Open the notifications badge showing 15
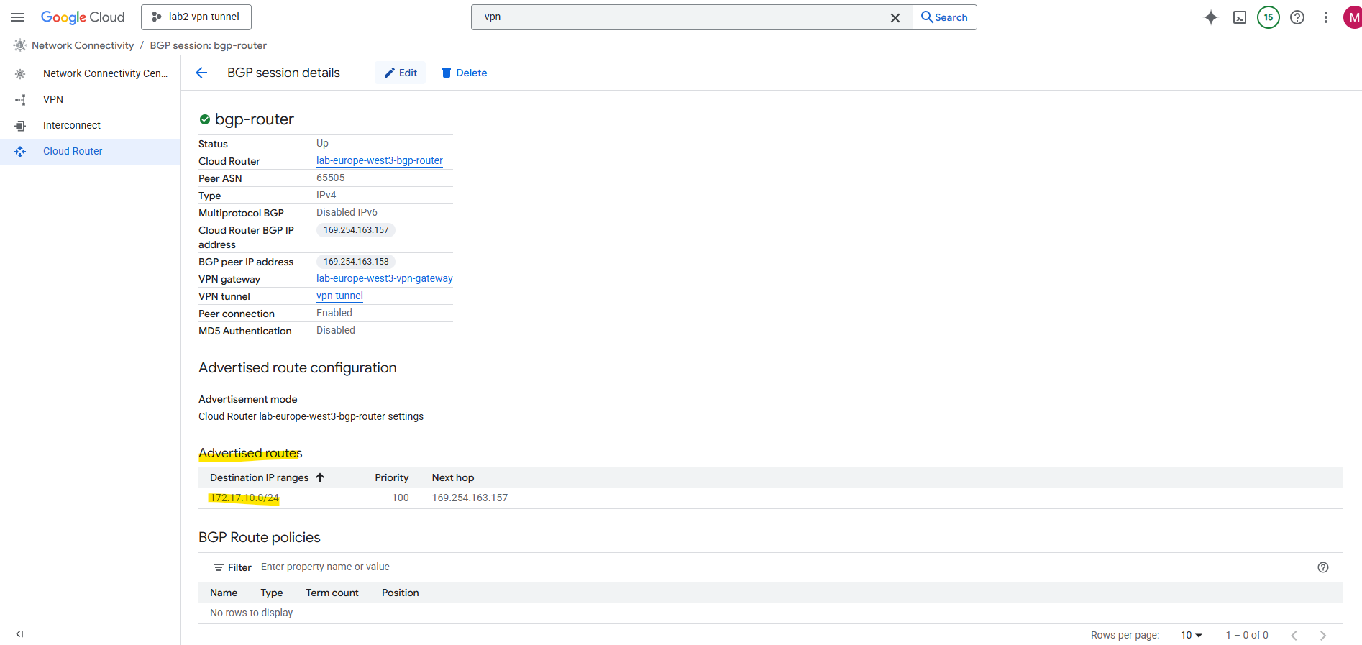 (x=1269, y=17)
